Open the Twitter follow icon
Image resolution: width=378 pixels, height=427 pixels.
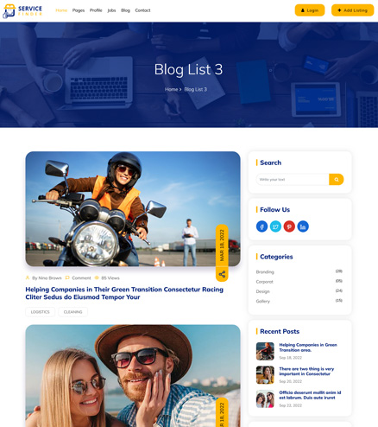275,226
